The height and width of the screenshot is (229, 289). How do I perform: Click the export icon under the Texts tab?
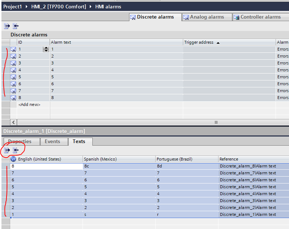coord(7,150)
